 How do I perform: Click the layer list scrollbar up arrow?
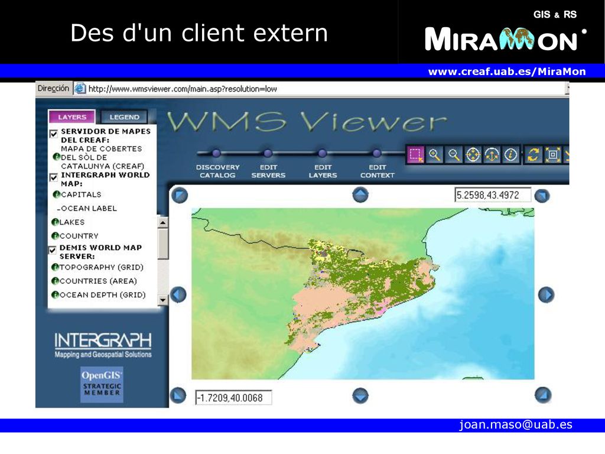point(163,223)
